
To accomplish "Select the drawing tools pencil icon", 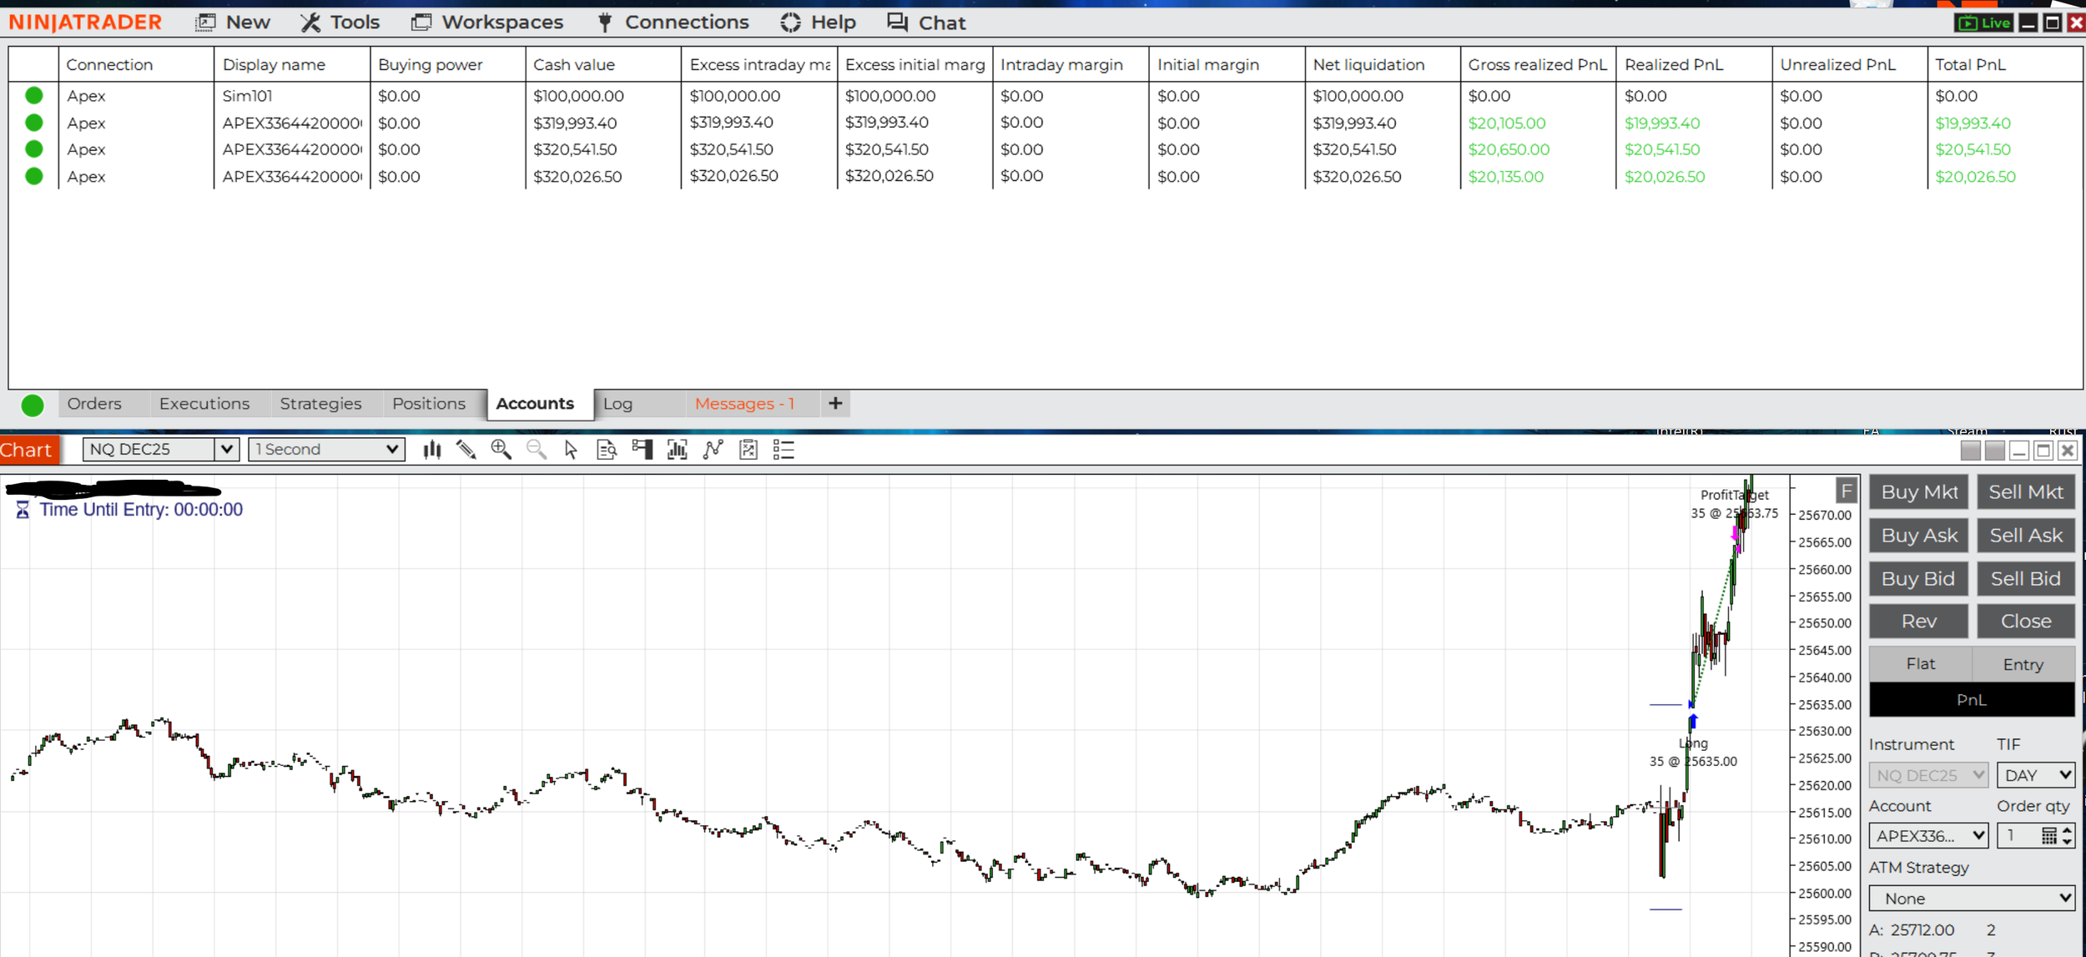I will click(x=466, y=450).
